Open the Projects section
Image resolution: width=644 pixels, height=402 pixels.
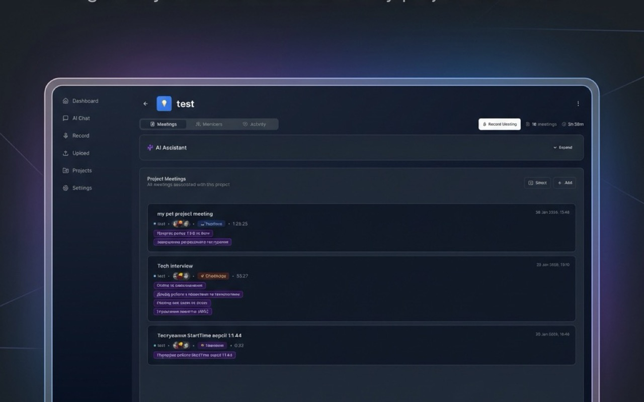[82, 170]
